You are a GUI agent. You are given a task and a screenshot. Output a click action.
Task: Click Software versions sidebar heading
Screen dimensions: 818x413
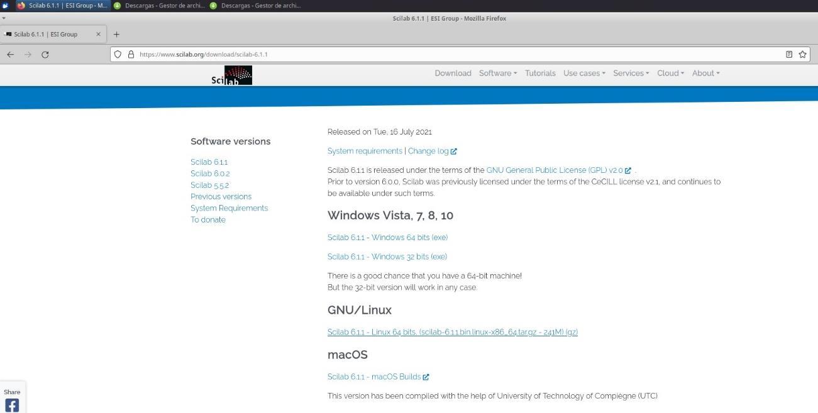point(231,141)
